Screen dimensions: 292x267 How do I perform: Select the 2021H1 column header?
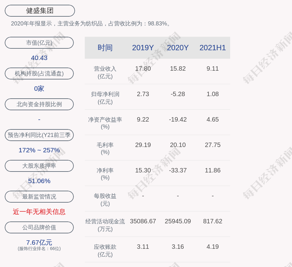coord(213,48)
